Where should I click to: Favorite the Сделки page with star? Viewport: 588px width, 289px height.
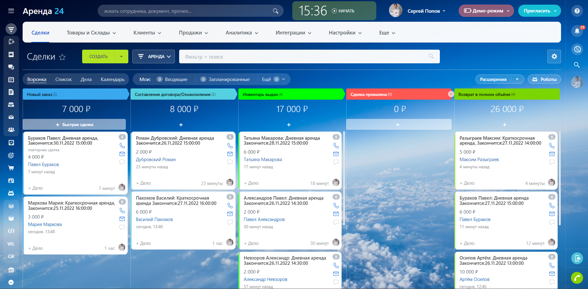point(62,57)
